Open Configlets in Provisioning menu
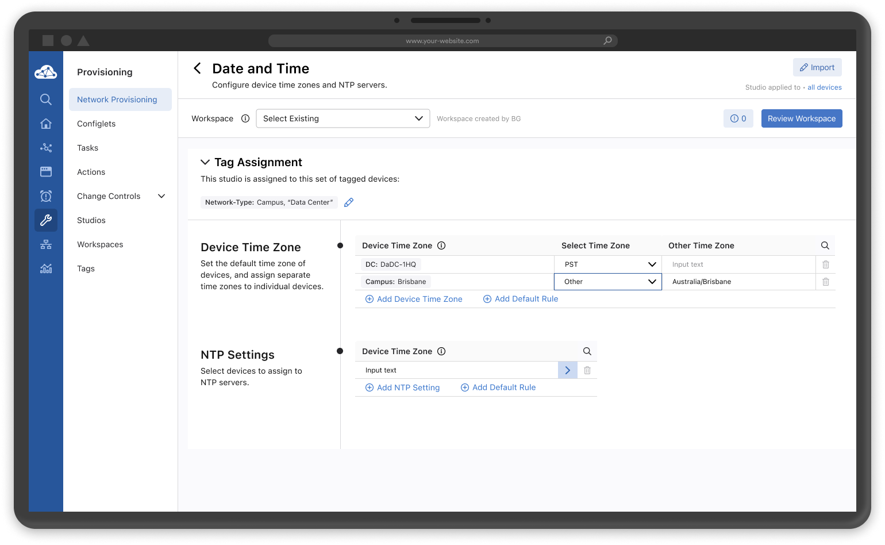This screenshot has width=885, height=545. click(97, 124)
